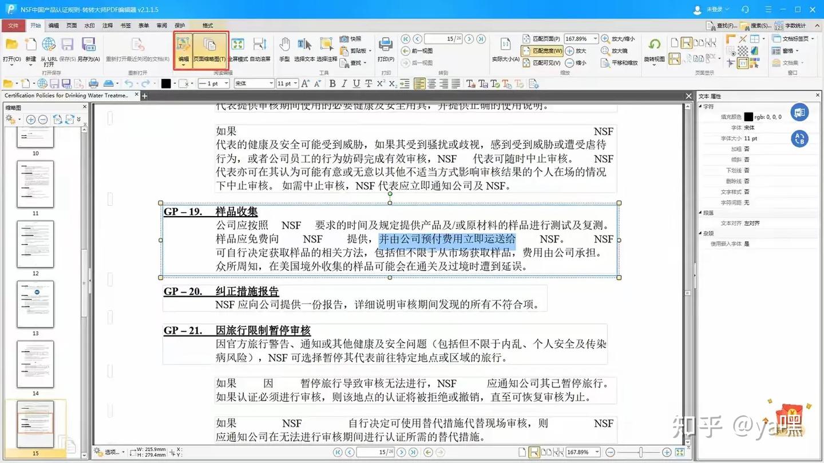Click the 另存为(A) save-as icon

click(88, 45)
